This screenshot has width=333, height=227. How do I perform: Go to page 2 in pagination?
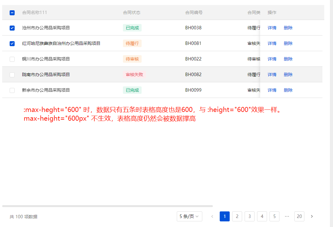tap(237, 216)
